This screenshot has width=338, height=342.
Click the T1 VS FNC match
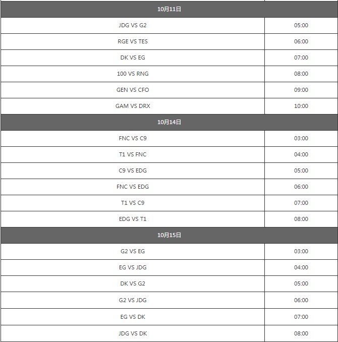click(133, 154)
